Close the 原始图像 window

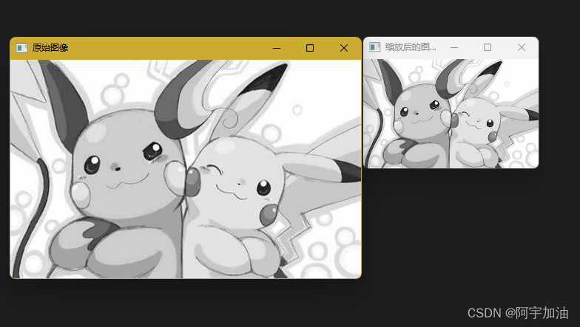coord(344,48)
